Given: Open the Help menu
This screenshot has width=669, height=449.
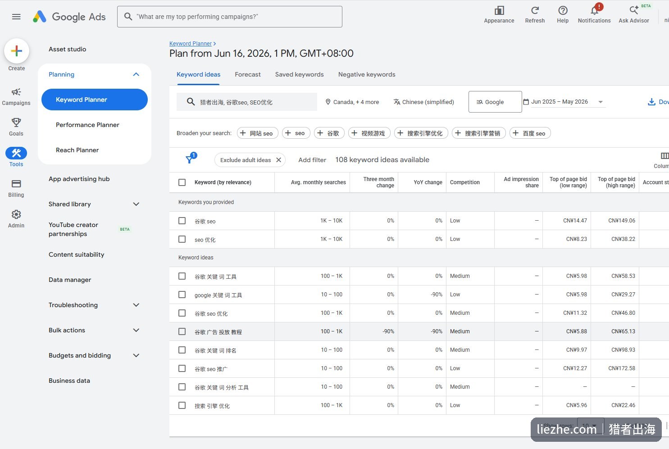Looking at the screenshot, I should coord(563,14).
